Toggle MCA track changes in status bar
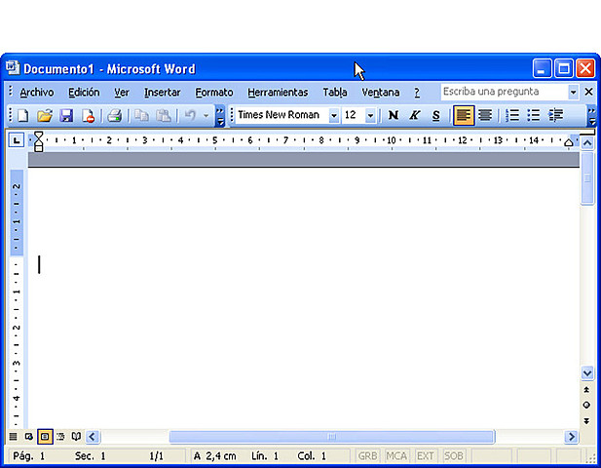 coord(396,456)
